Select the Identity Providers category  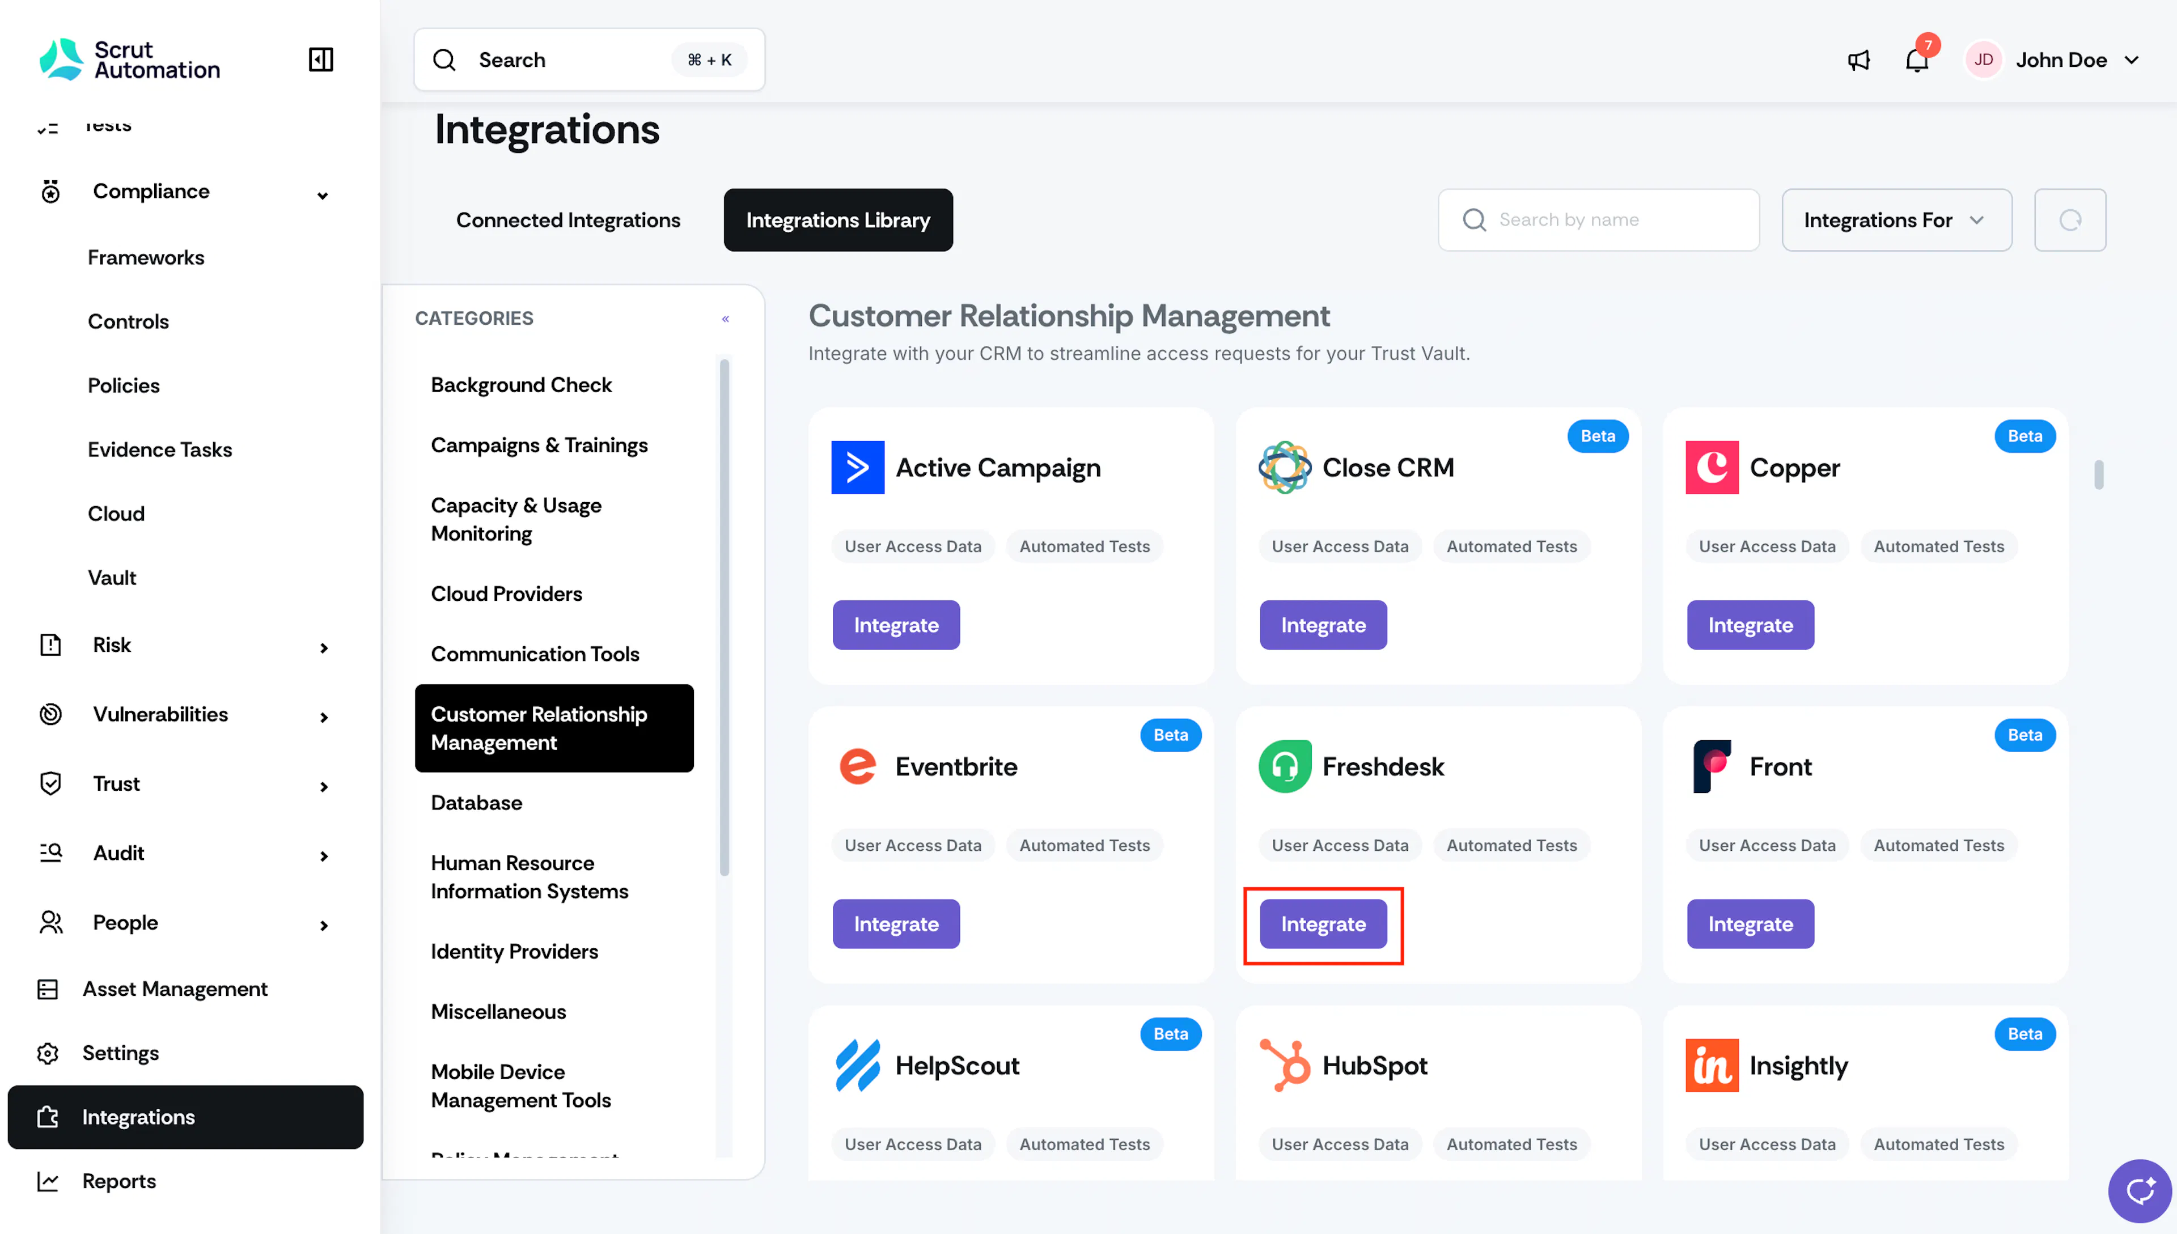click(514, 951)
